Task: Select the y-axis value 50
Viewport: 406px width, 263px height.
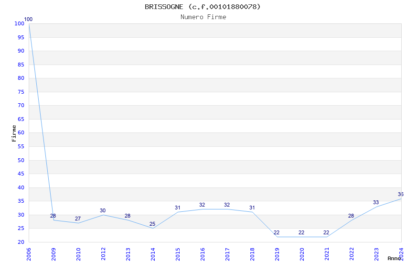Action: pyautogui.click(x=21, y=160)
